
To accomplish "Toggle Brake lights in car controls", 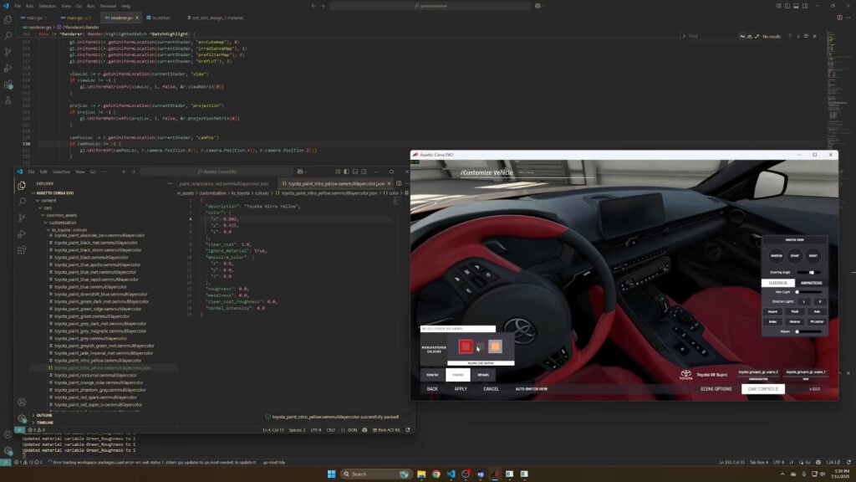I will 772,322.
